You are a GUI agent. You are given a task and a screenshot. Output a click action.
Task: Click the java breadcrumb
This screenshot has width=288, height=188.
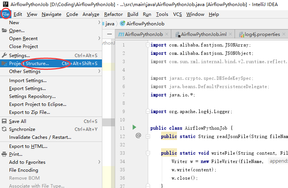coord(110,24)
